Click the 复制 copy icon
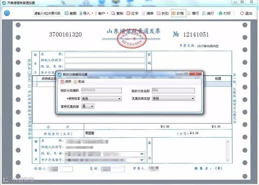This screenshot has height=185, width=259. 113,13
